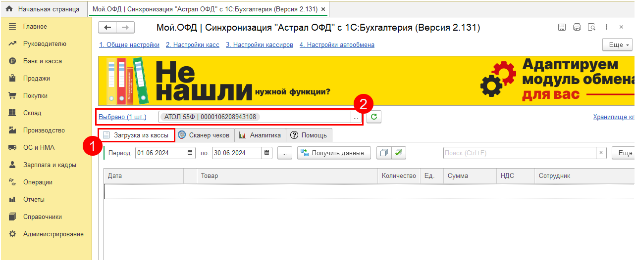Click the green refresh icon beside cash register field
This screenshot has height=260, width=635.
(x=374, y=117)
